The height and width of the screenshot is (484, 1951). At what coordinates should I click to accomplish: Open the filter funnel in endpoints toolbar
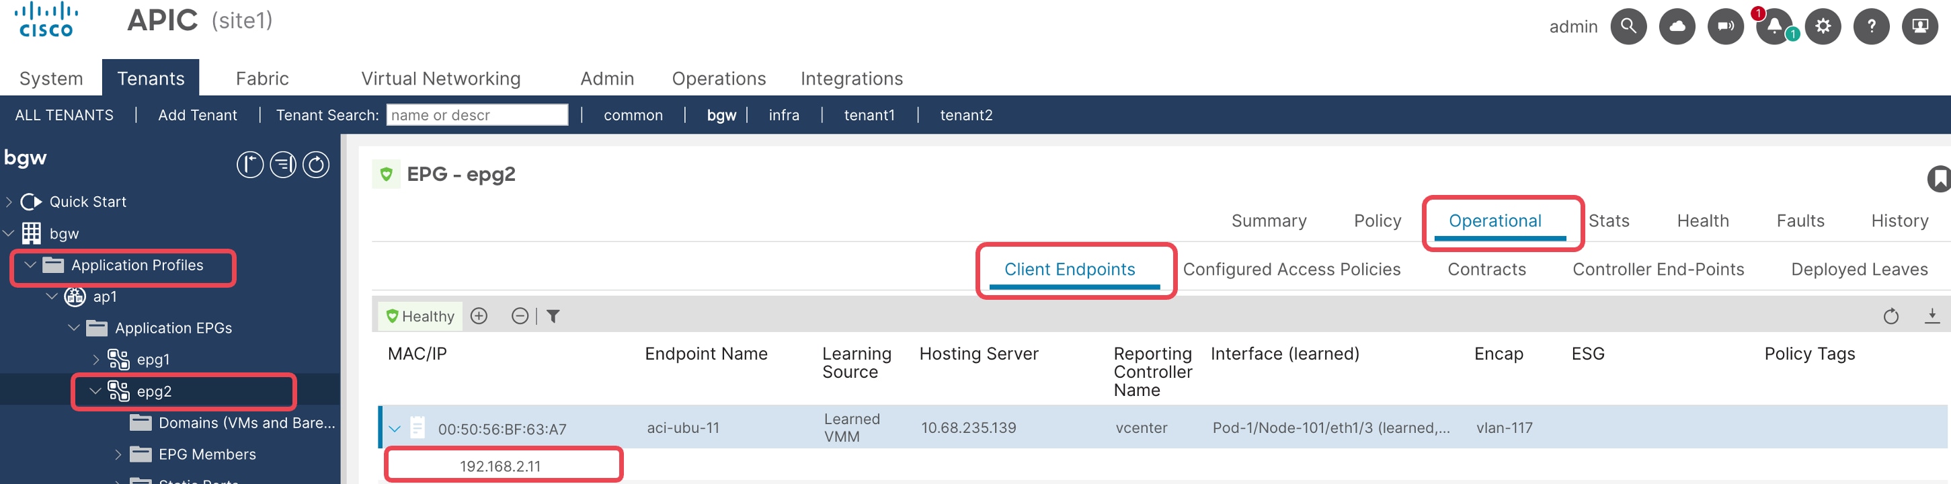pos(553,317)
